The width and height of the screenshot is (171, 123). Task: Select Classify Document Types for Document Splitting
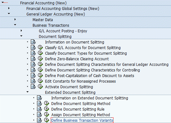[x=86, y=53]
